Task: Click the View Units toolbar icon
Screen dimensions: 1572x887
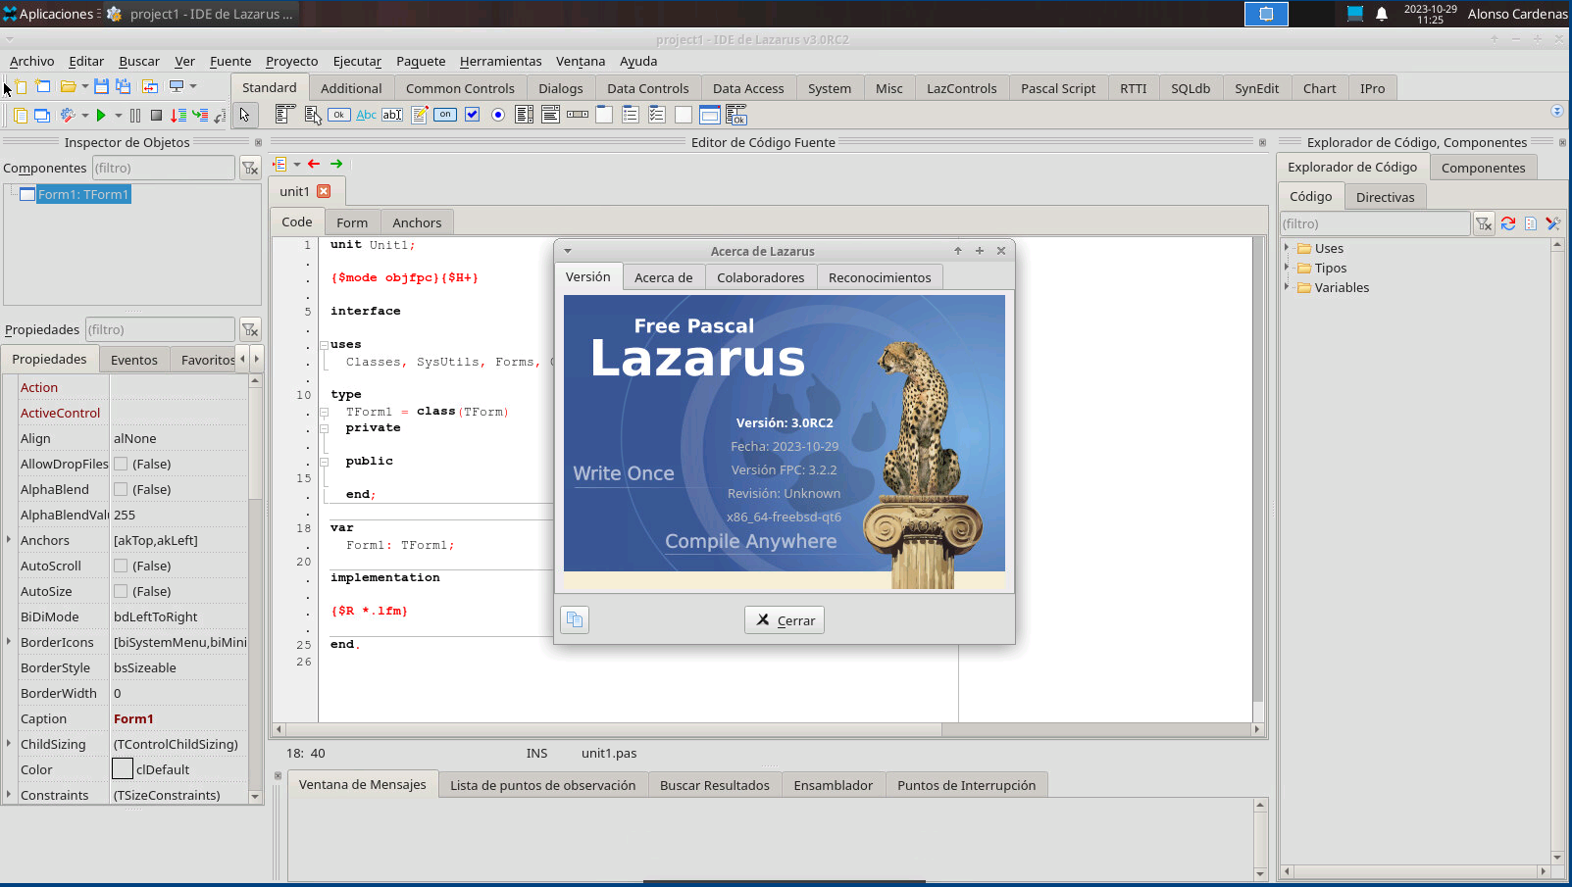Action: pos(20,115)
